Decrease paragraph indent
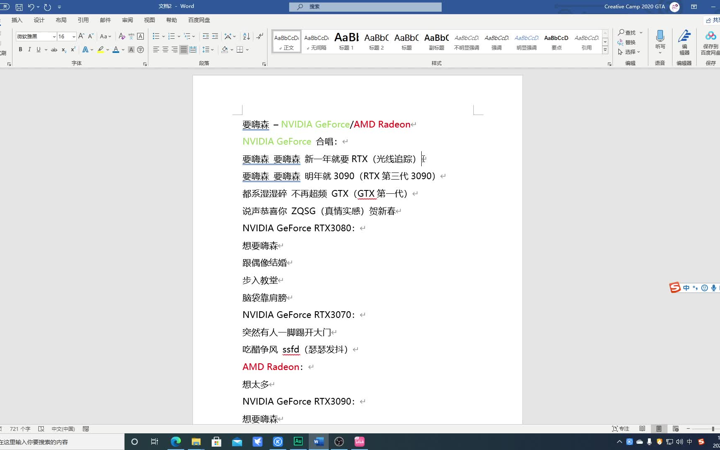 pyautogui.click(x=205, y=36)
